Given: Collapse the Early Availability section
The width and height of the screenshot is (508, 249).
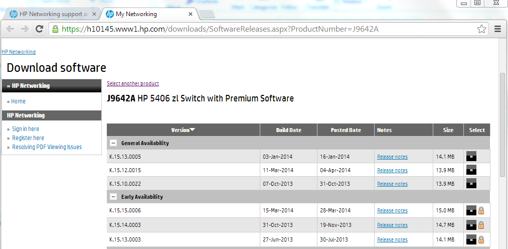Looking at the screenshot, I should point(113,197).
